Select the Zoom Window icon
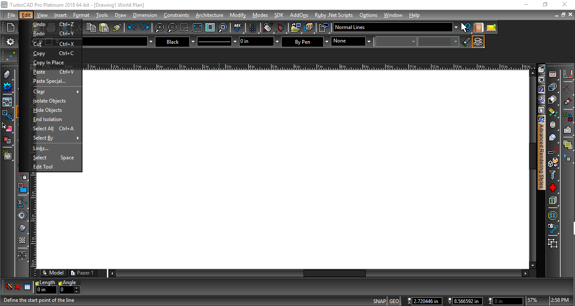 pyautogui.click(x=185, y=27)
